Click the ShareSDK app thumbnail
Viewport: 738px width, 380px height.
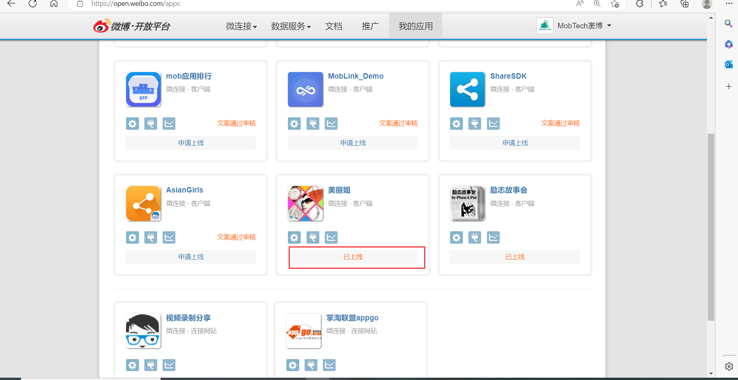468,89
